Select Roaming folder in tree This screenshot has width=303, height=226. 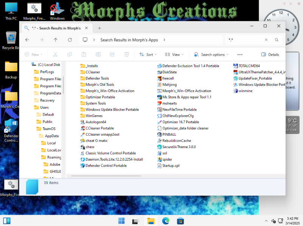(x=51, y=157)
